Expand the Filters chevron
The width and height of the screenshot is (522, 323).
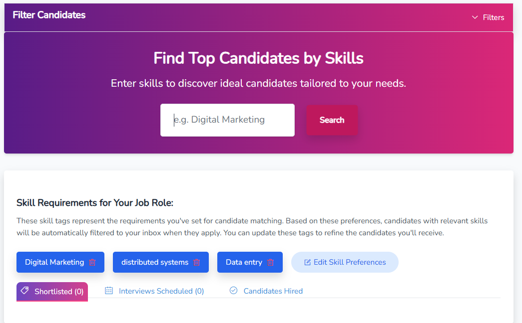pos(475,17)
